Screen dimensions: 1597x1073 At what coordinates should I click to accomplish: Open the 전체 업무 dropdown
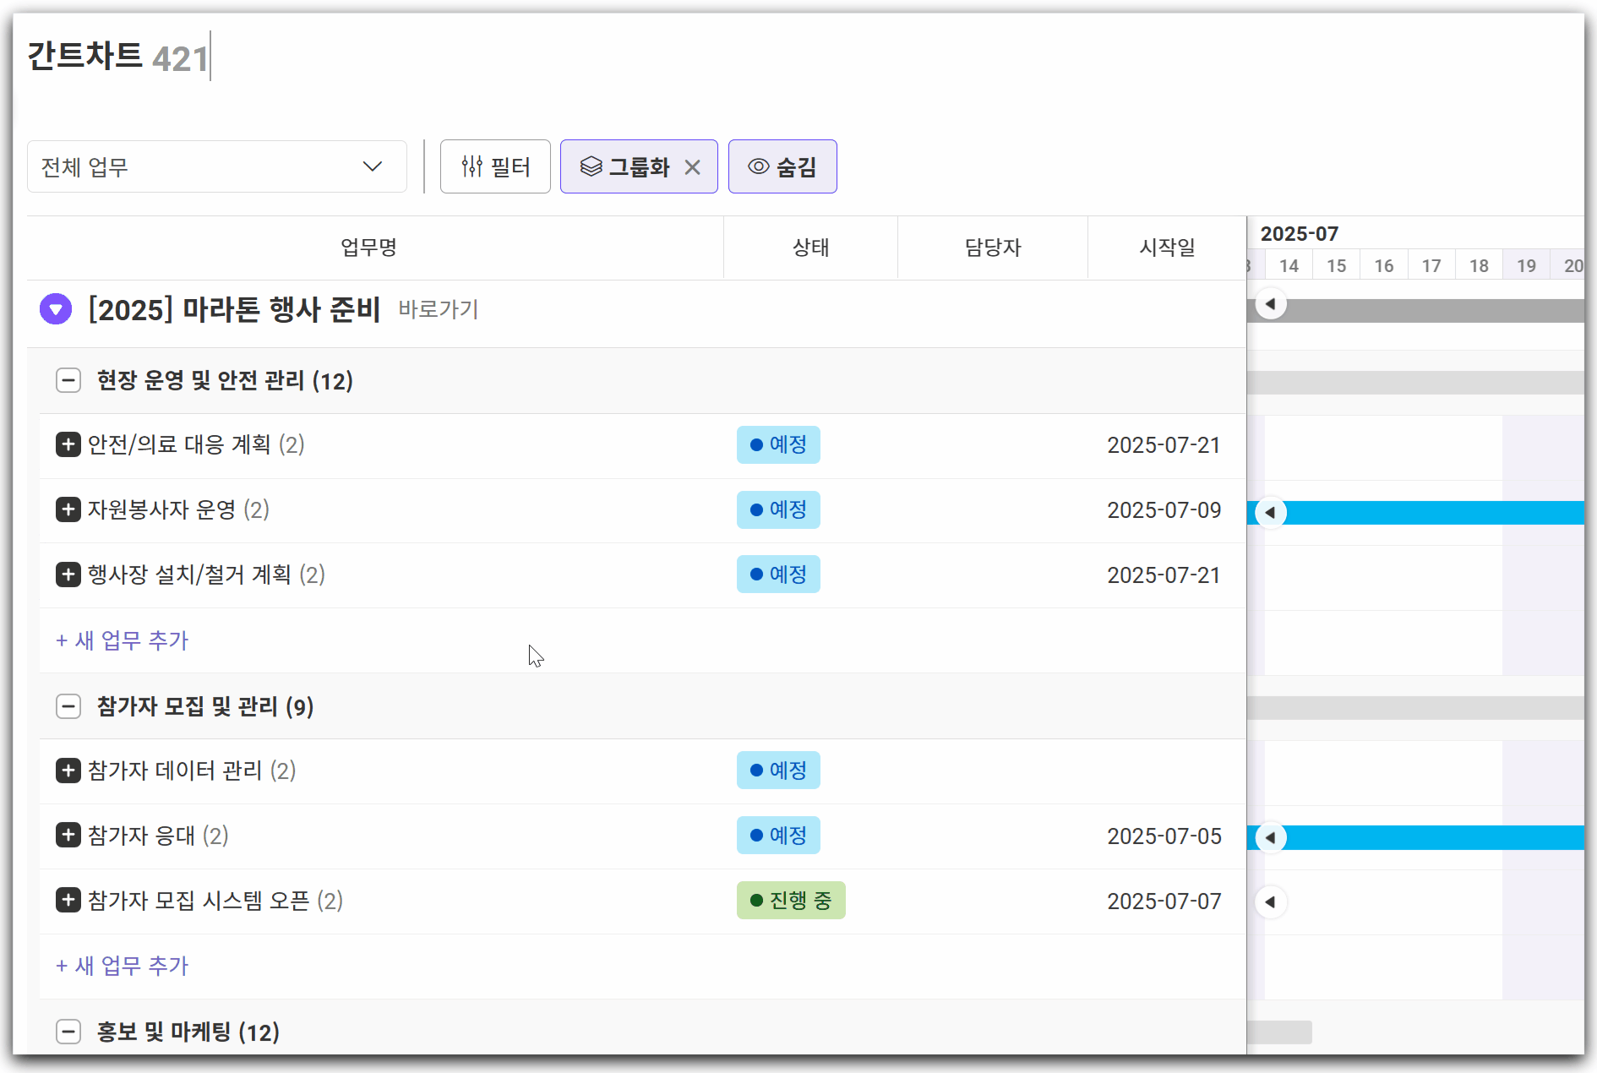pos(216,167)
